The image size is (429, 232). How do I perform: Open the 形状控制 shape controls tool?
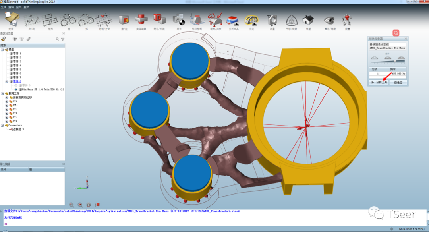(197, 20)
